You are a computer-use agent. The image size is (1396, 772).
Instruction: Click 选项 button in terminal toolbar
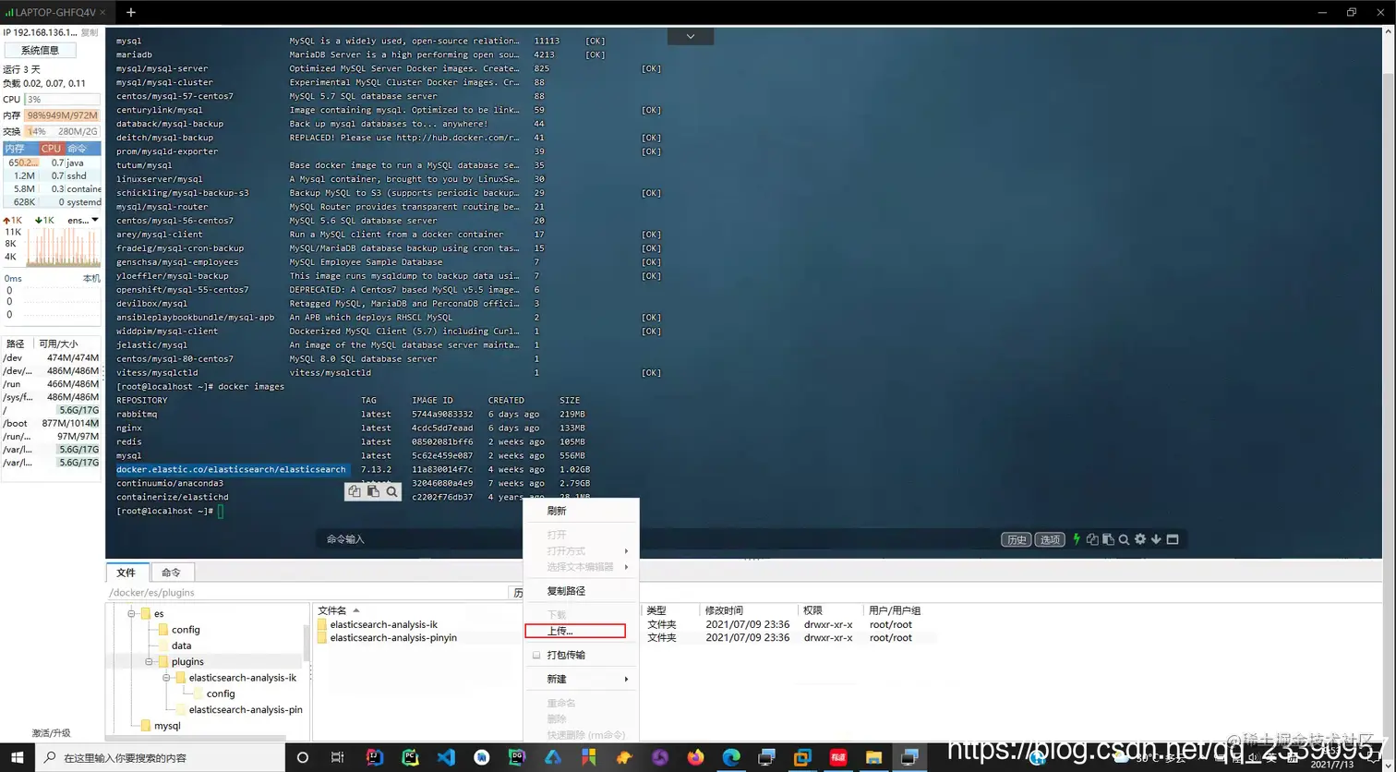(x=1050, y=539)
